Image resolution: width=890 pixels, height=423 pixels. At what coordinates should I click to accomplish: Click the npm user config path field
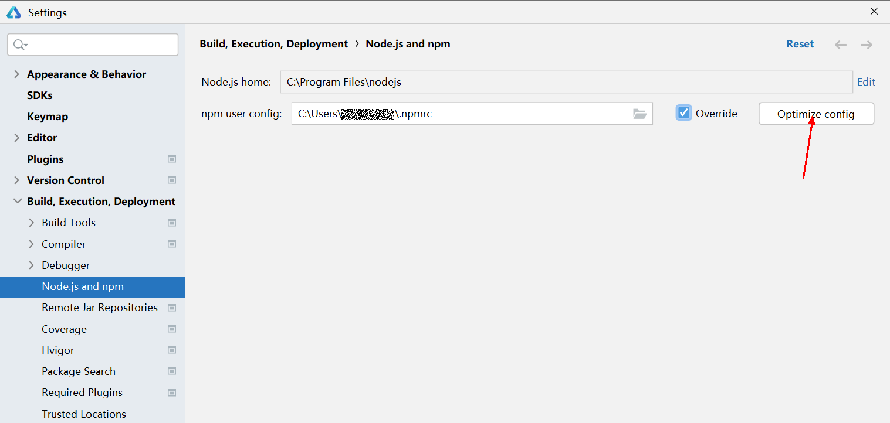(472, 114)
